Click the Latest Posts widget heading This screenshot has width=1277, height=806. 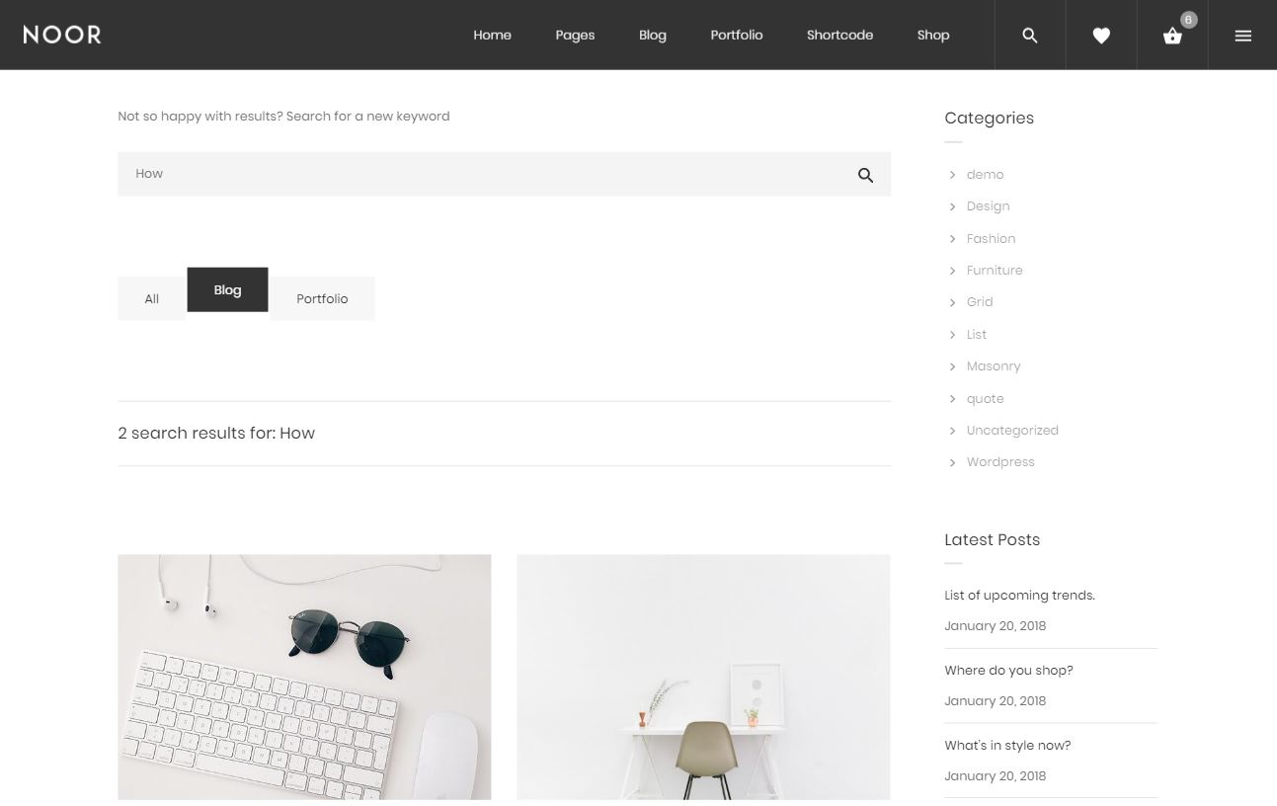pyautogui.click(x=992, y=540)
